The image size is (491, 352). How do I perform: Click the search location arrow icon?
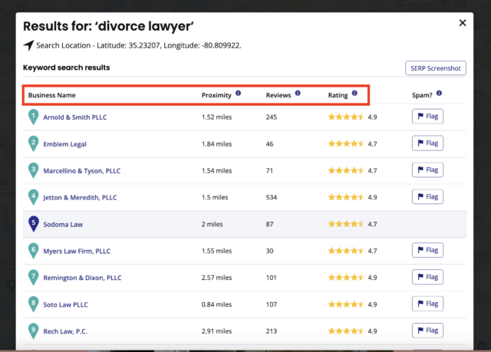click(x=28, y=45)
